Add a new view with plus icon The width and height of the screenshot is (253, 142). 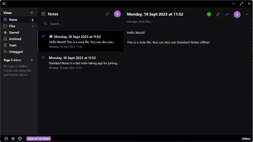point(32,13)
